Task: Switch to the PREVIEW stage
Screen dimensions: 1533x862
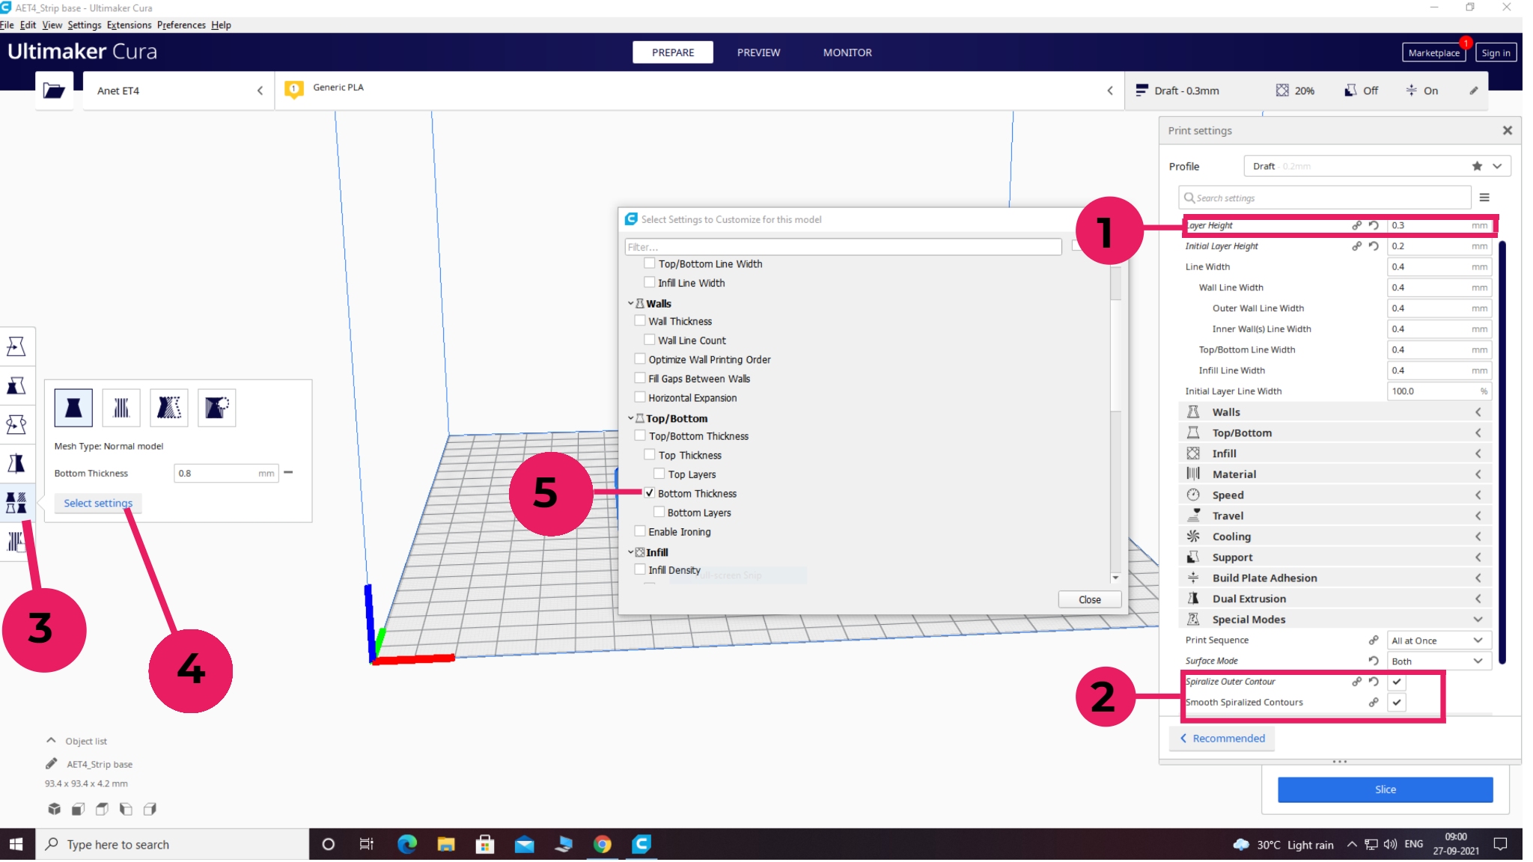Action: (x=758, y=52)
